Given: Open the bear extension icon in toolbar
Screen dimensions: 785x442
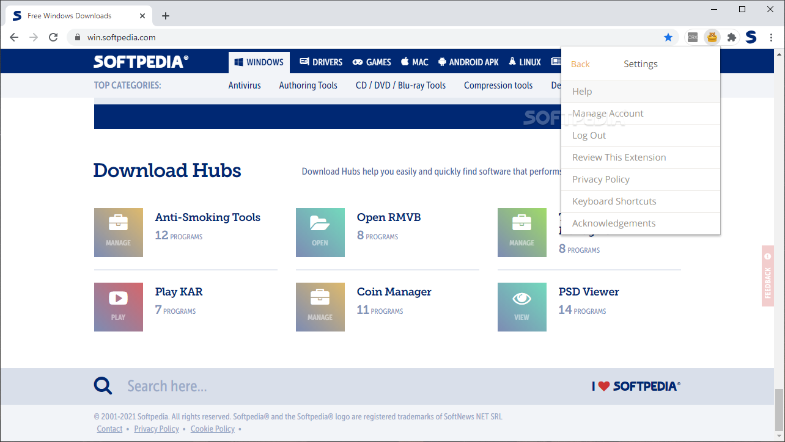Looking at the screenshot, I should pos(712,37).
